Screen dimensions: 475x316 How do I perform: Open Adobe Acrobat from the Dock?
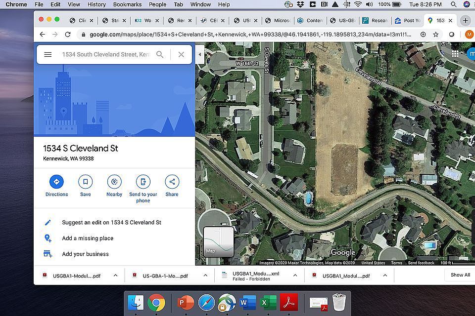(288, 302)
